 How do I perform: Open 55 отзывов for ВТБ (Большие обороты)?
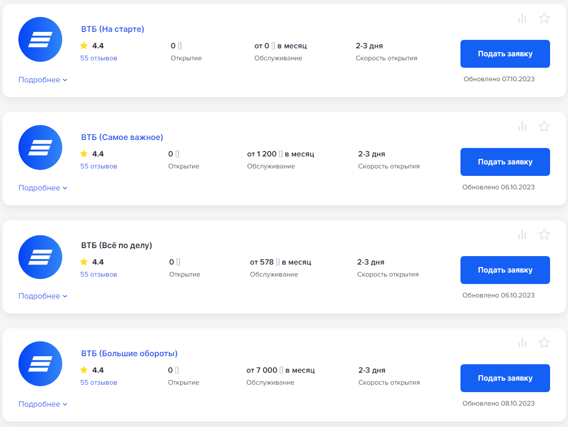[x=99, y=383]
